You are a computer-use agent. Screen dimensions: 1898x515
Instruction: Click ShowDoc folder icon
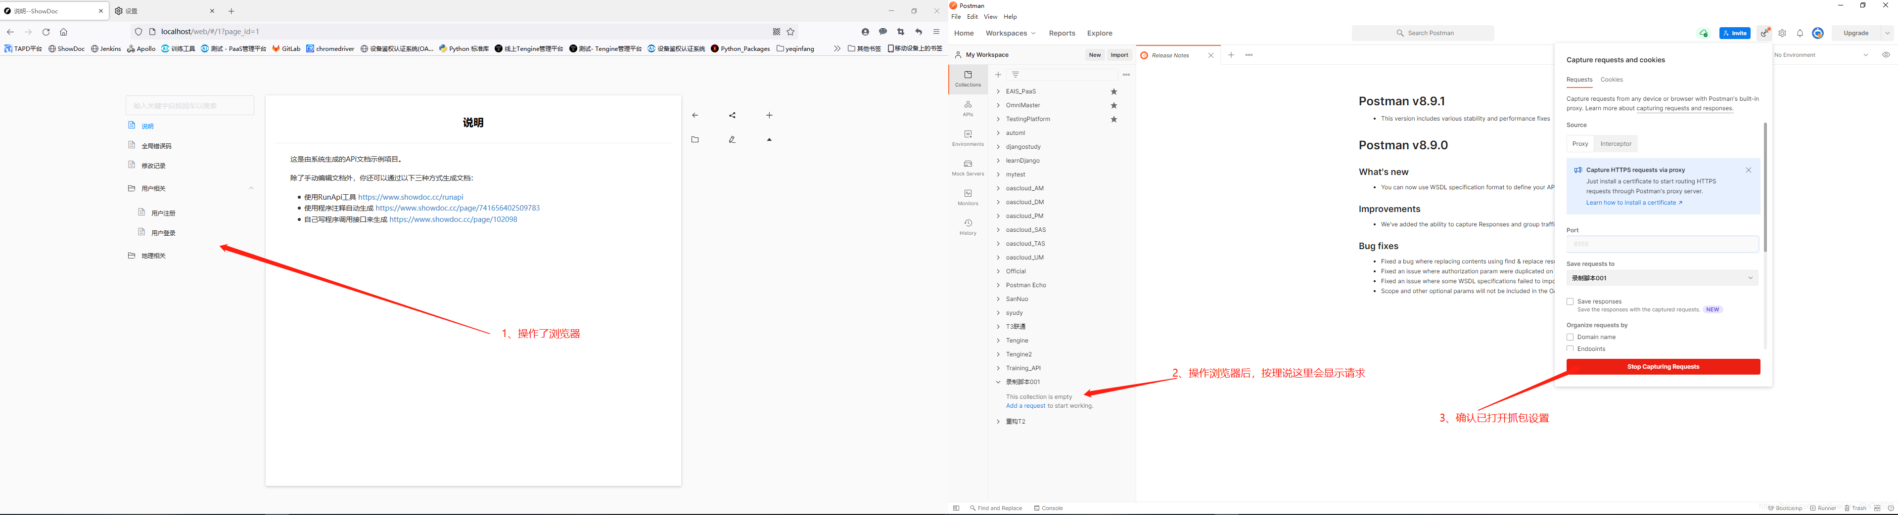click(695, 140)
